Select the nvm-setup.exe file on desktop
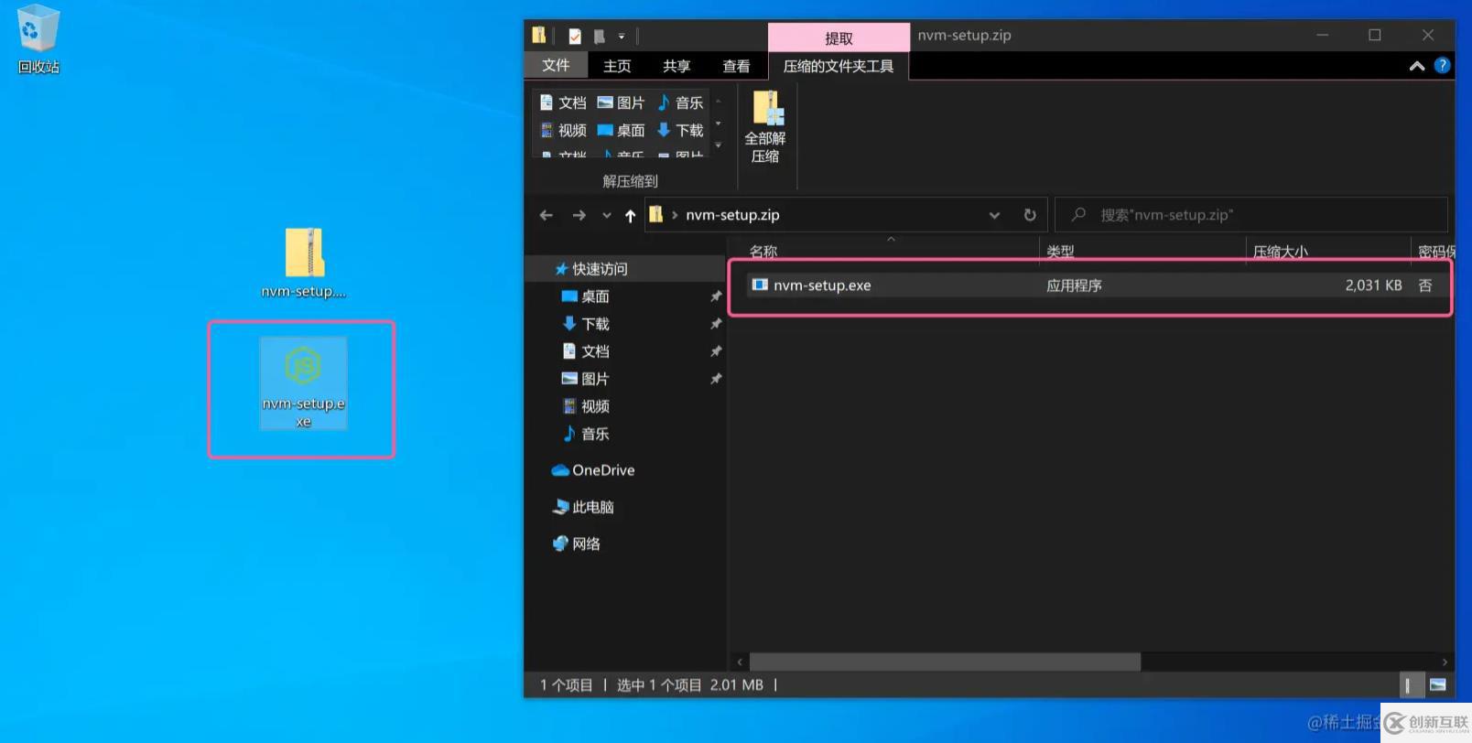 click(x=303, y=384)
